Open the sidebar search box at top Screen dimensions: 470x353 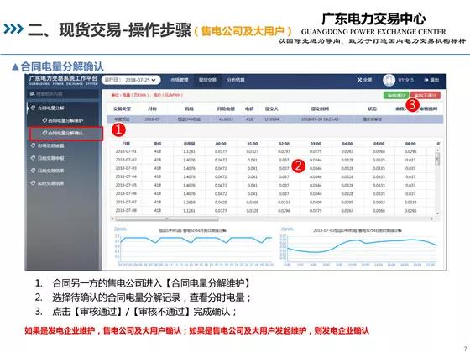pyautogui.click(x=63, y=94)
